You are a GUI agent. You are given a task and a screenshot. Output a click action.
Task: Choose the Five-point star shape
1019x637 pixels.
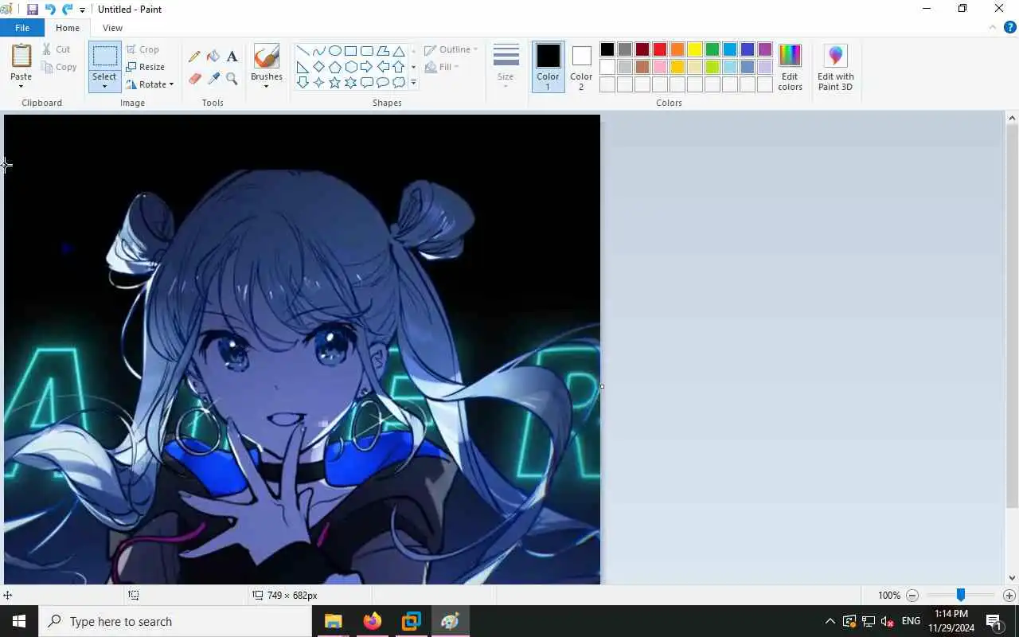334,83
